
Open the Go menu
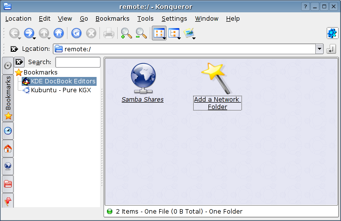tap(84, 19)
